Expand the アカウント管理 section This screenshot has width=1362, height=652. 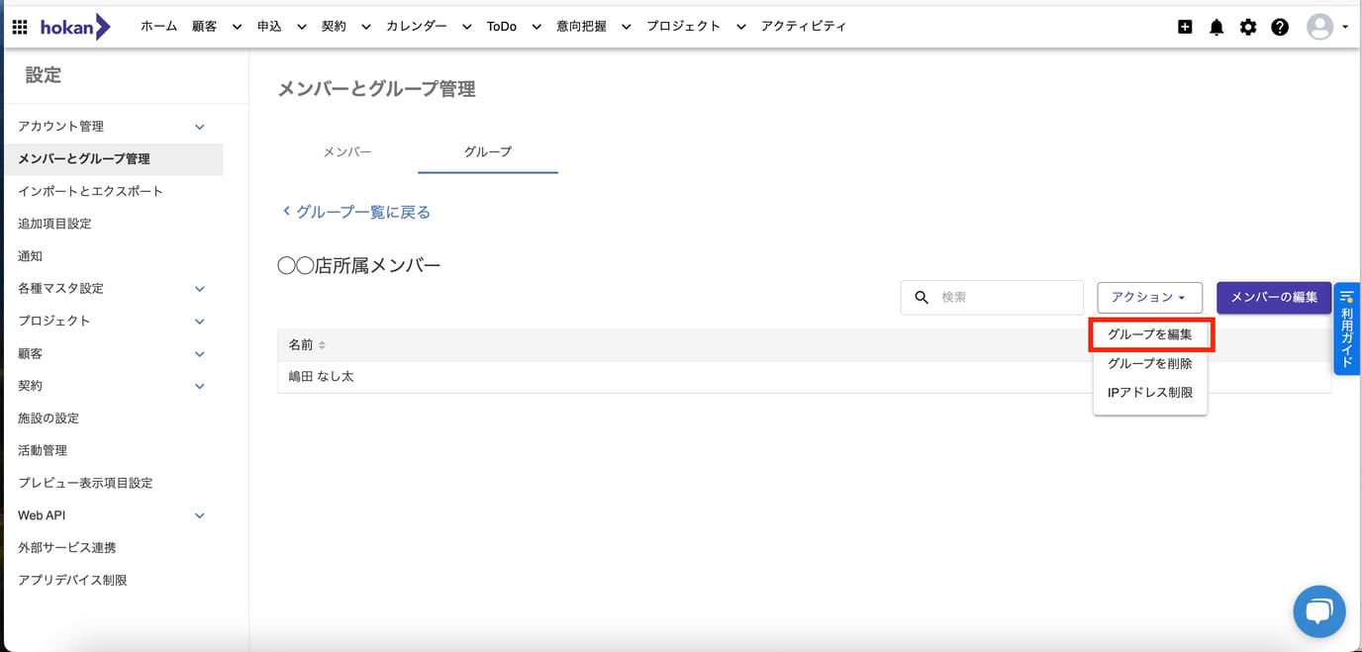coord(199,127)
